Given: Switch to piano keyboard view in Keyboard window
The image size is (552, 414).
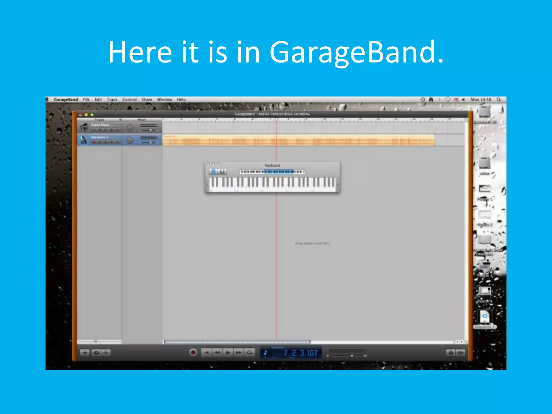Looking at the screenshot, I should 213,171.
